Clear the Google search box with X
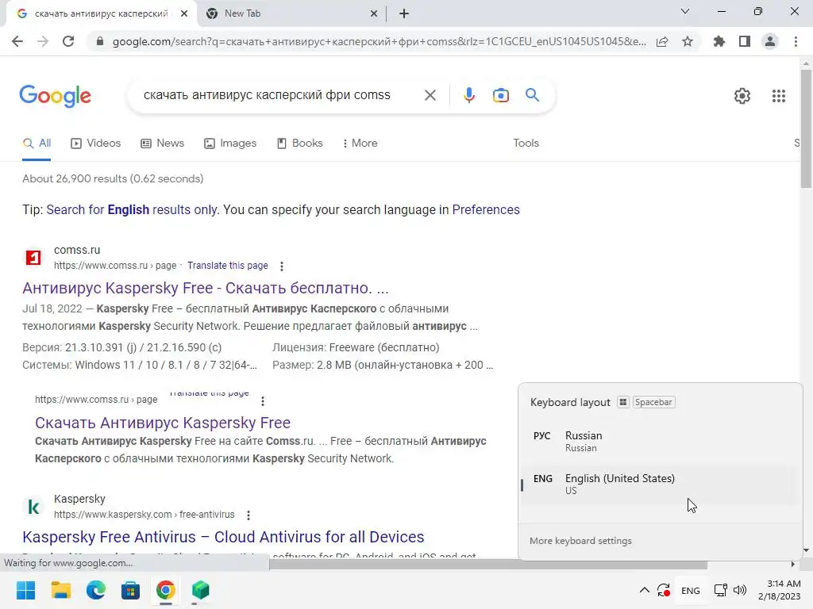 [x=430, y=95]
